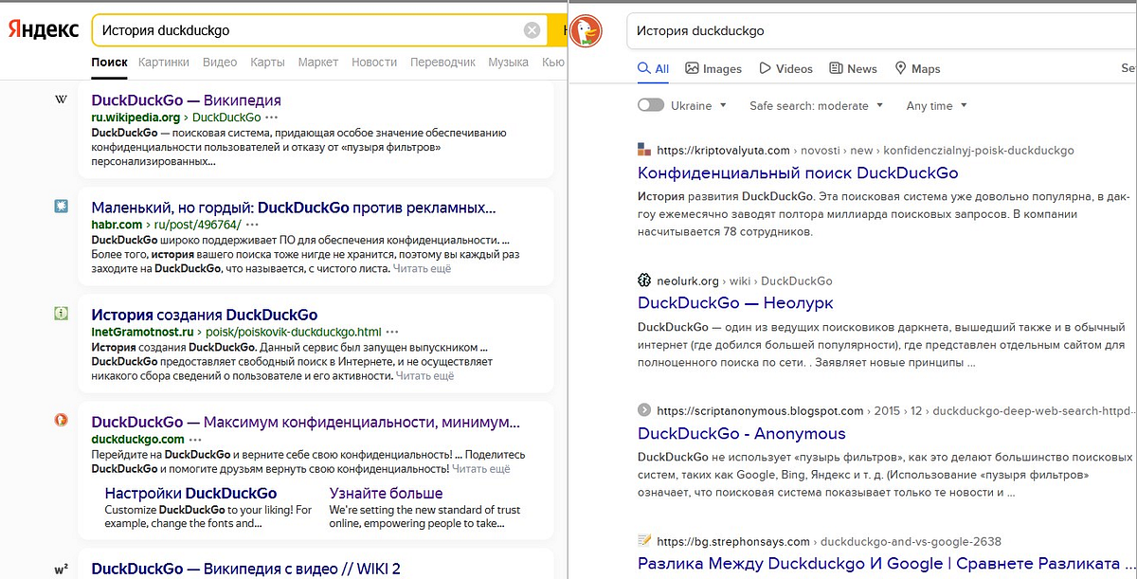Viewport: 1137px width, 579px height.
Task: Click kriptovalyuta.com favicon in DuckDuckGo results
Action: click(644, 150)
